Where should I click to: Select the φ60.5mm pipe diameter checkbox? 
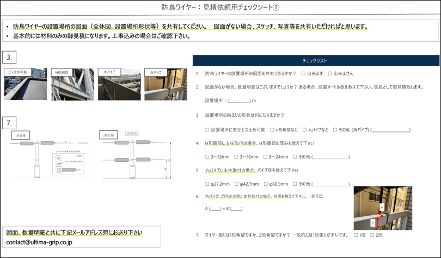click(x=266, y=184)
